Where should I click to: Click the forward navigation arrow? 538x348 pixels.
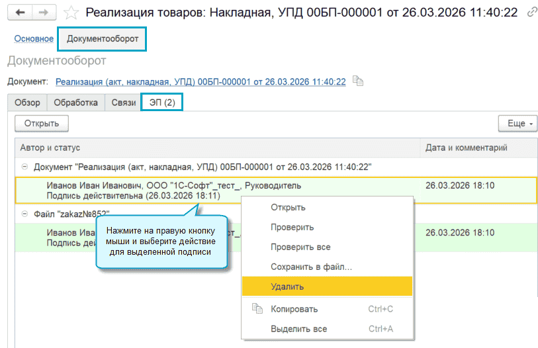[x=43, y=13]
